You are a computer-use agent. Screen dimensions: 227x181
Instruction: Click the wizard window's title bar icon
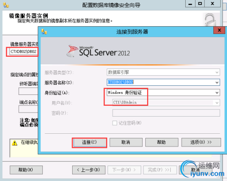coord(6,5)
